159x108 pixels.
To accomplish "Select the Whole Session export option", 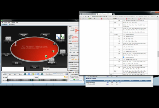I will click(x=70, y=78).
